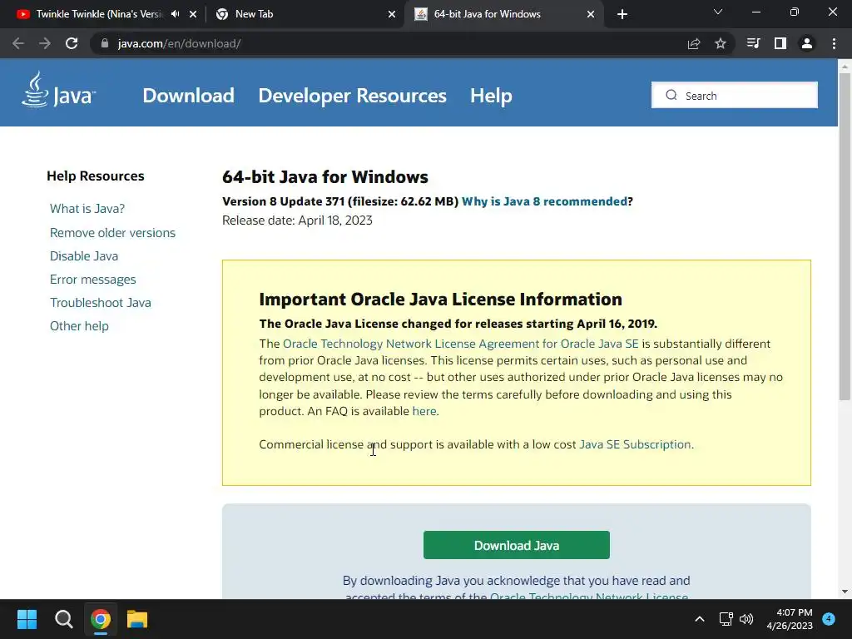Open the Download menu item

pyautogui.click(x=189, y=96)
